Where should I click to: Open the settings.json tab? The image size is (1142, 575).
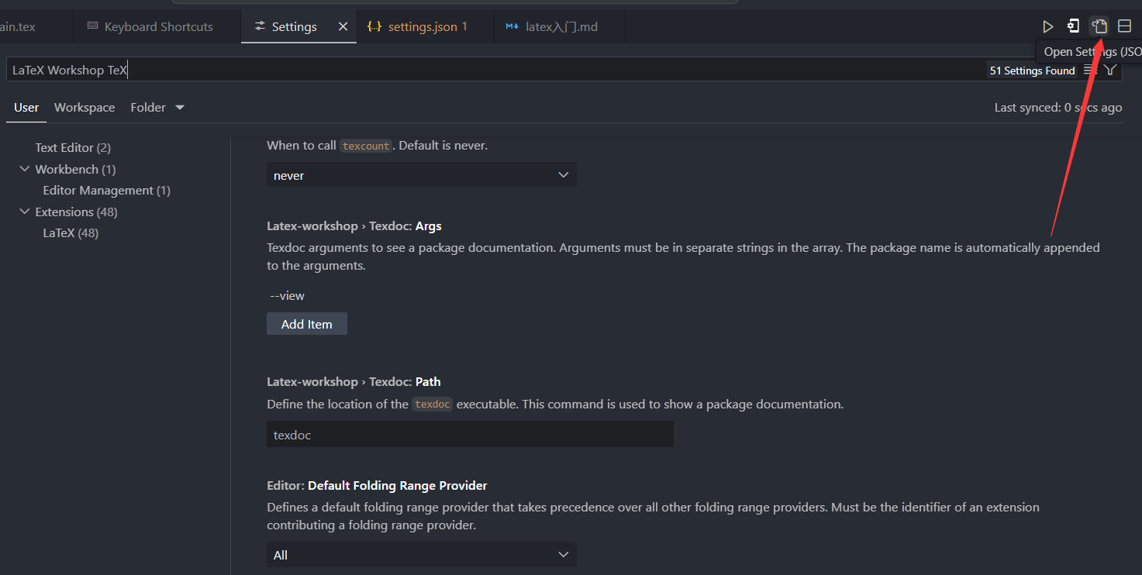[426, 26]
